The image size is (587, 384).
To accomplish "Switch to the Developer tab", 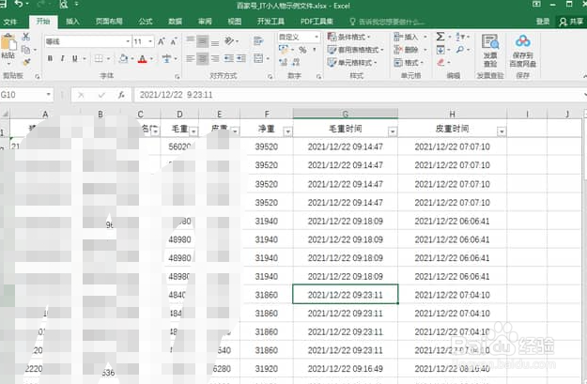I will [x=270, y=22].
